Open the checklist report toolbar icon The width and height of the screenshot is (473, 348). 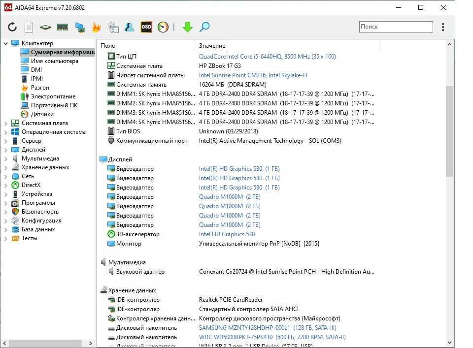click(113, 27)
